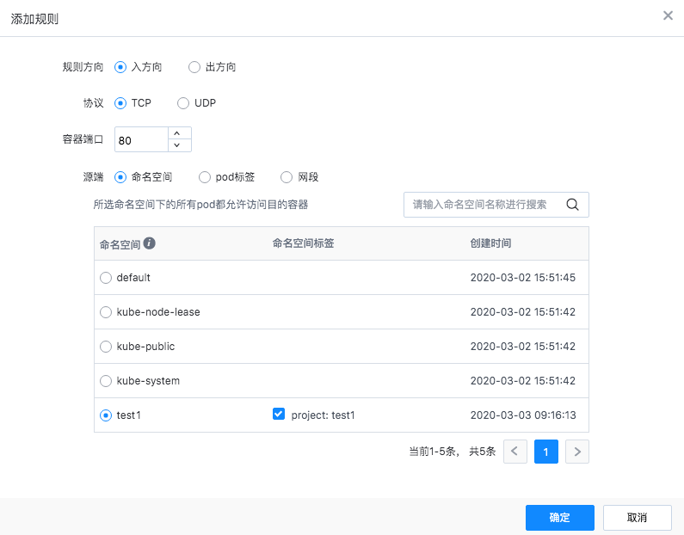Close the add rule dialog
The height and width of the screenshot is (535, 684).
click(668, 16)
